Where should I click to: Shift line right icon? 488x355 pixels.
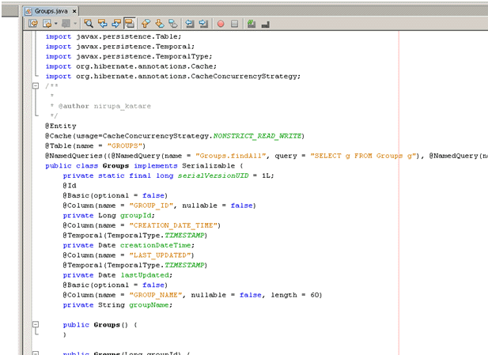click(x=203, y=24)
